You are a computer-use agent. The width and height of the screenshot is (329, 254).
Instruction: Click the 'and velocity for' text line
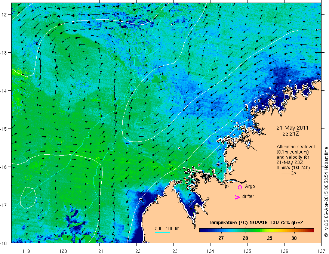(293, 157)
